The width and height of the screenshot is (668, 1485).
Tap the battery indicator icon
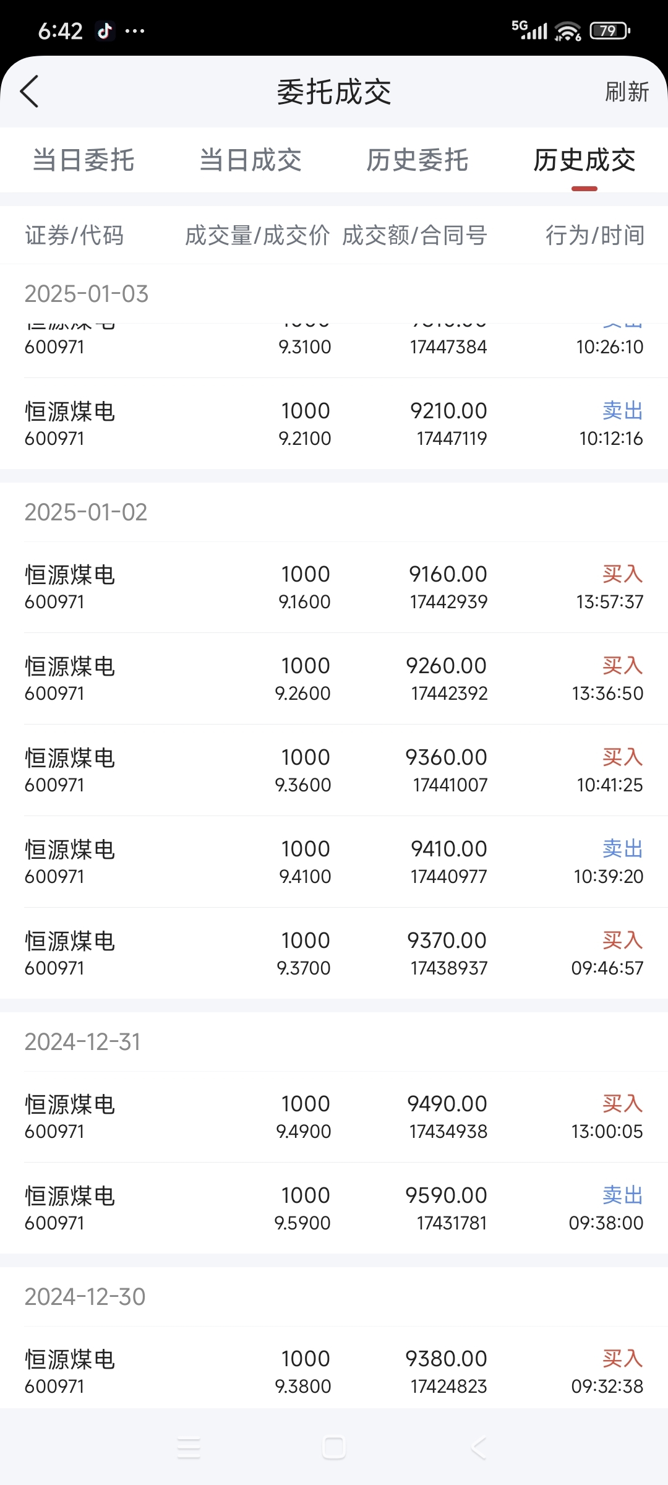[610, 30]
